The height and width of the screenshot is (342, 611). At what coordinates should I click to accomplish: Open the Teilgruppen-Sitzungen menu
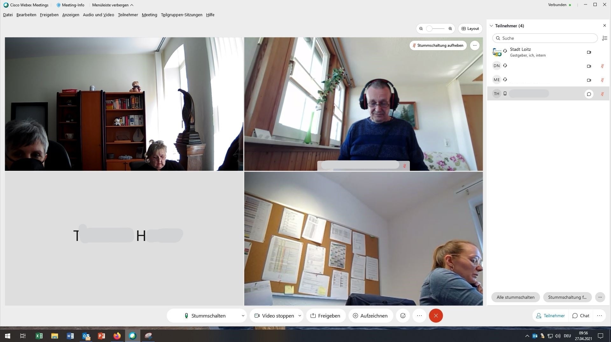point(181,15)
